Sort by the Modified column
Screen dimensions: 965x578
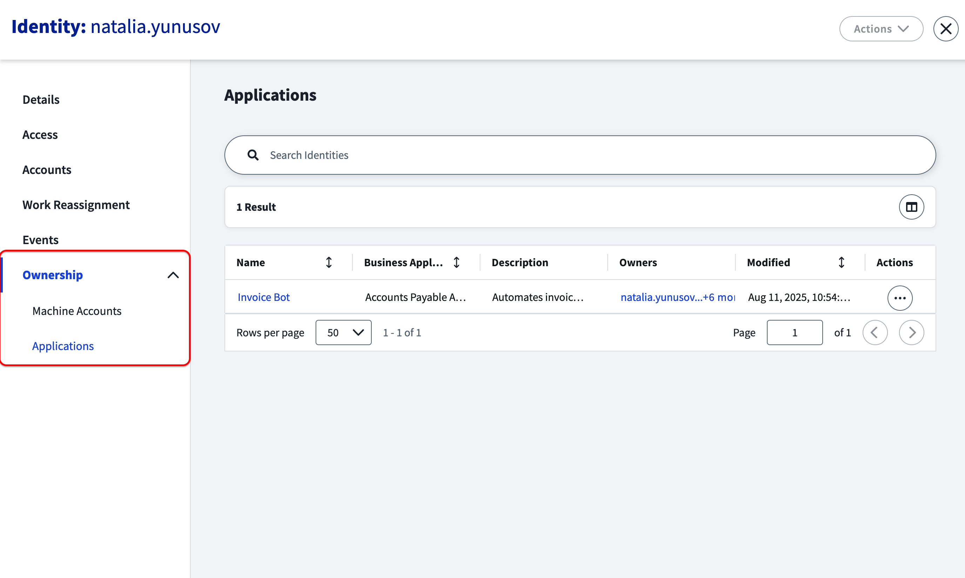(x=841, y=262)
